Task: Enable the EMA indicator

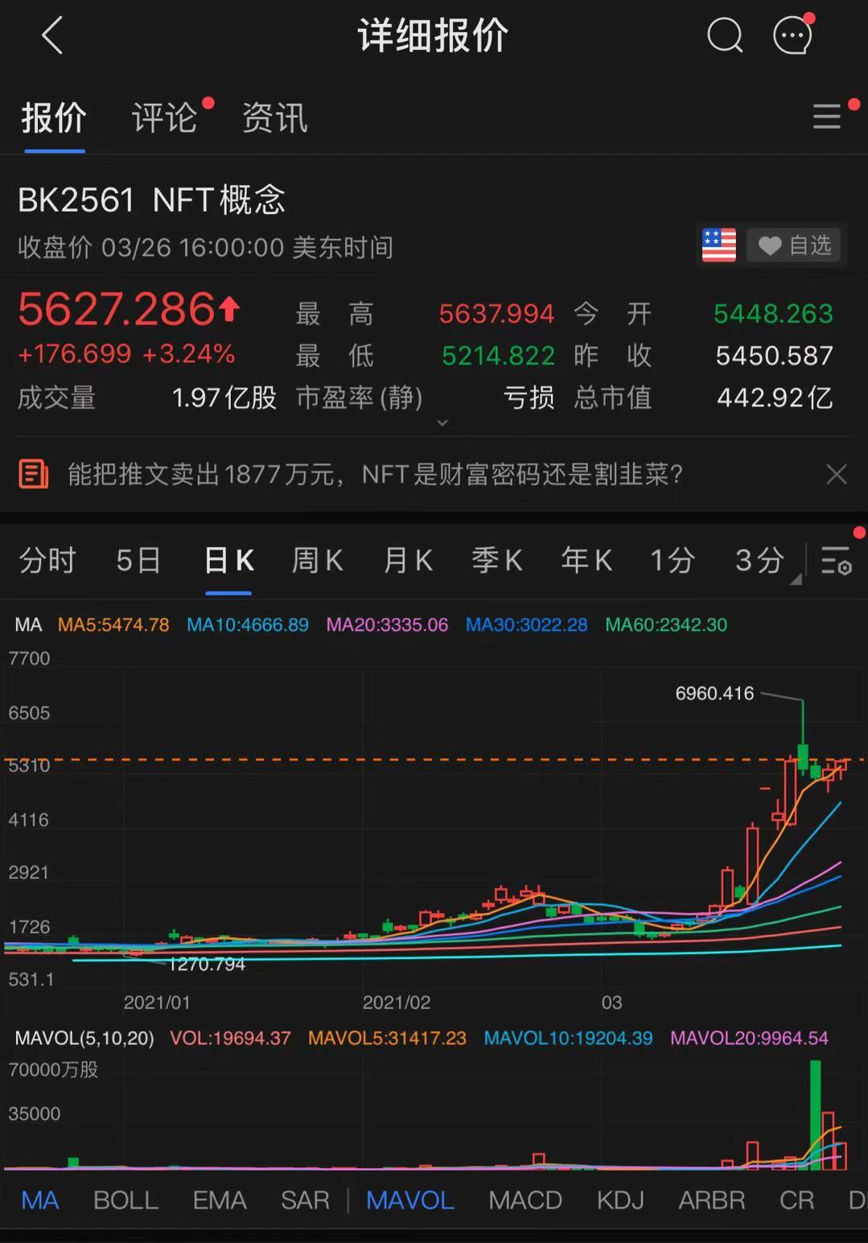Action: [x=220, y=1200]
